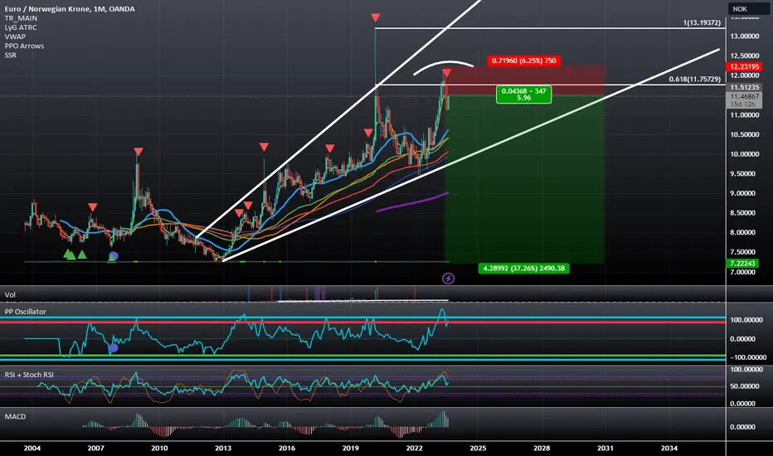This screenshot has width=773, height=456.
Task: Click the blue circle marker in PP Oscillator pane
Action: [x=114, y=348]
